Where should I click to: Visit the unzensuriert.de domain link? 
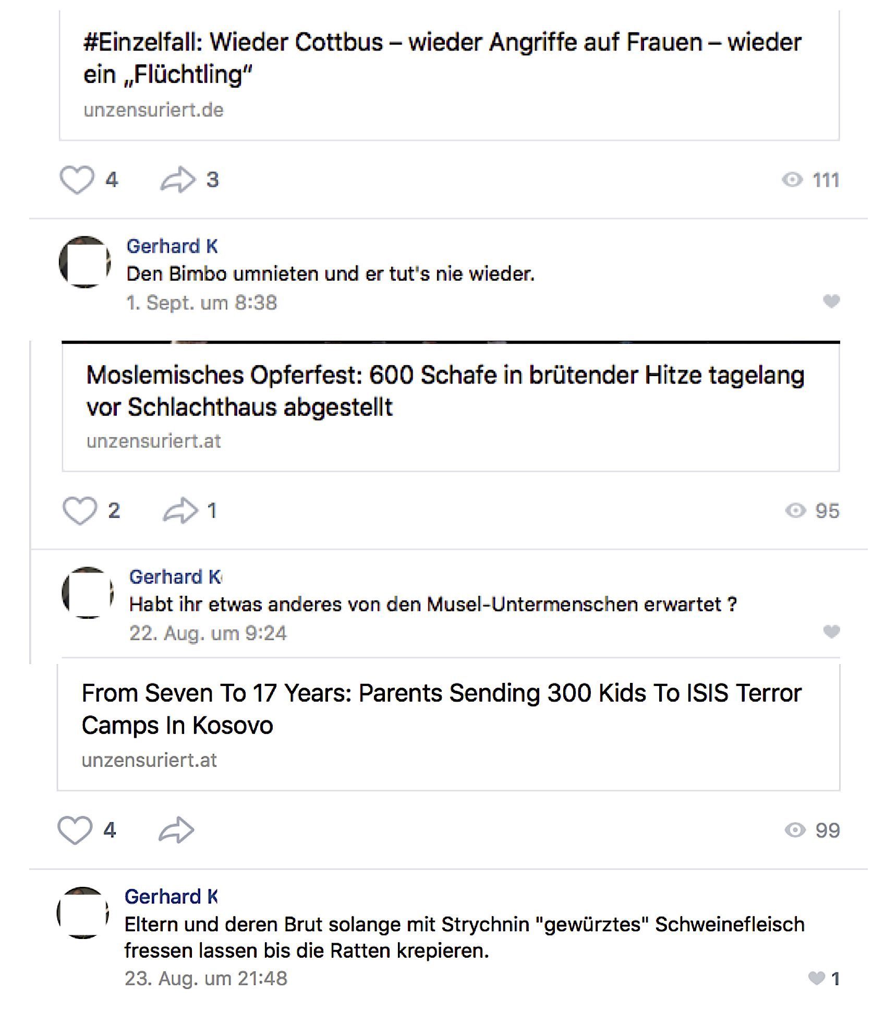tap(153, 110)
